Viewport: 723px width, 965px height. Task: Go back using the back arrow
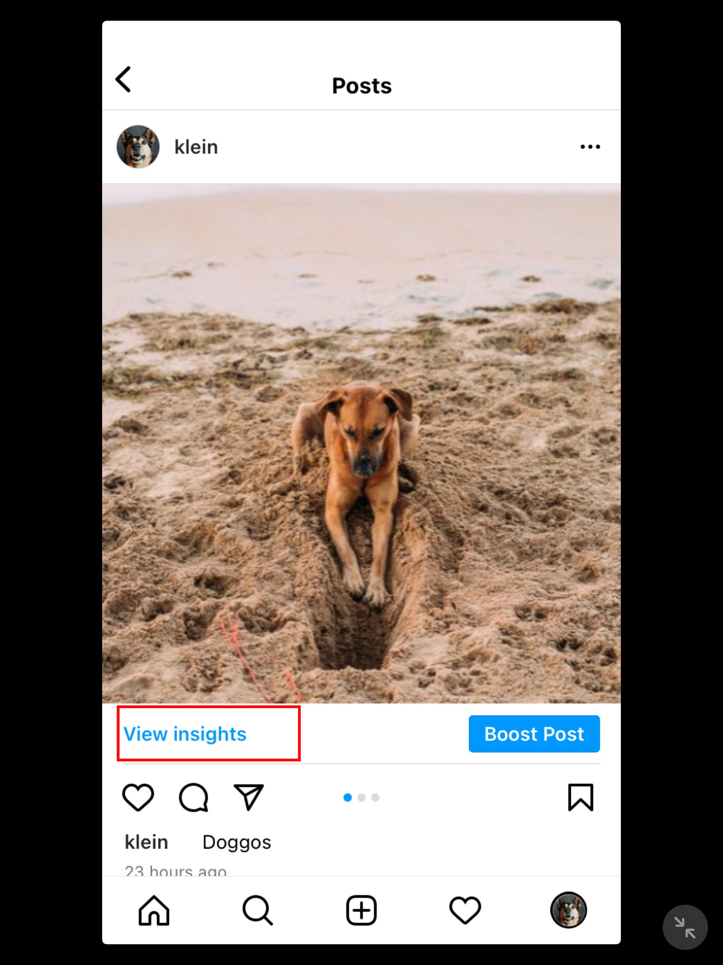123,79
